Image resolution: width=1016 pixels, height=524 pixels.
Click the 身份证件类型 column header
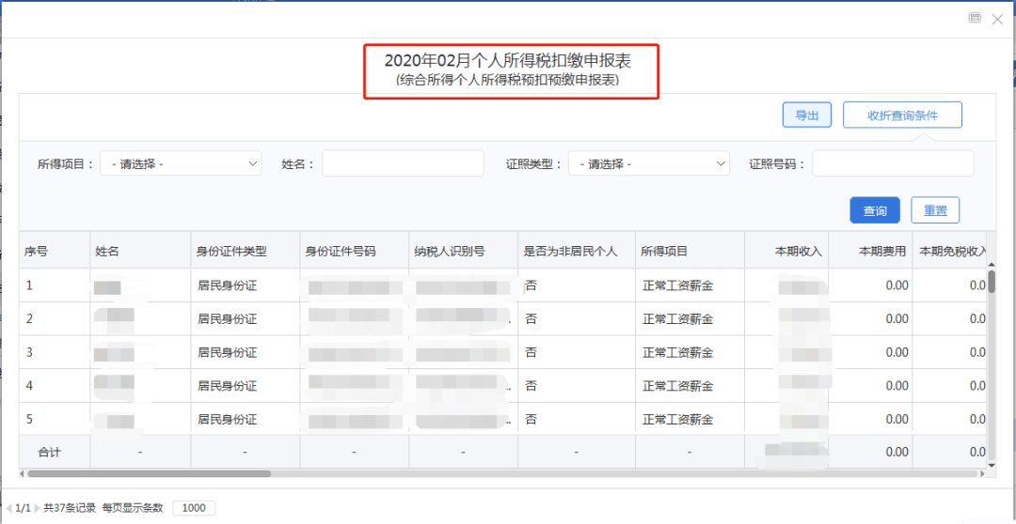click(x=246, y=252)
